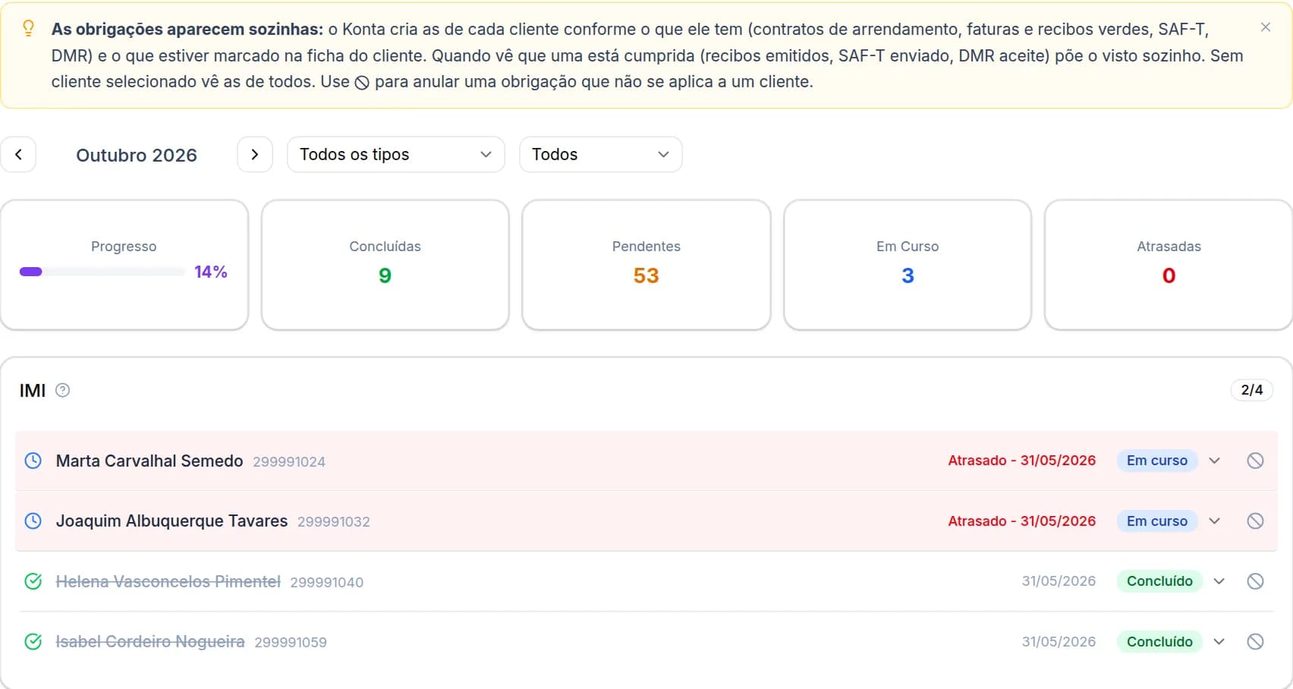Click tax number 299991032

334,521
